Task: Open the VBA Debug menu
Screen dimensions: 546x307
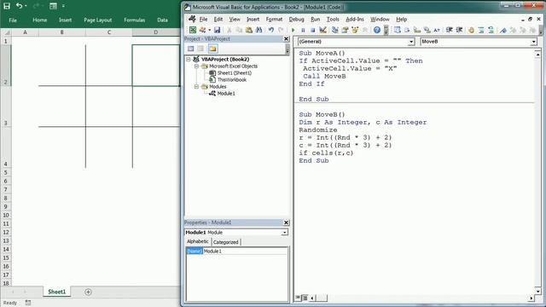Action: coord(296,20)
